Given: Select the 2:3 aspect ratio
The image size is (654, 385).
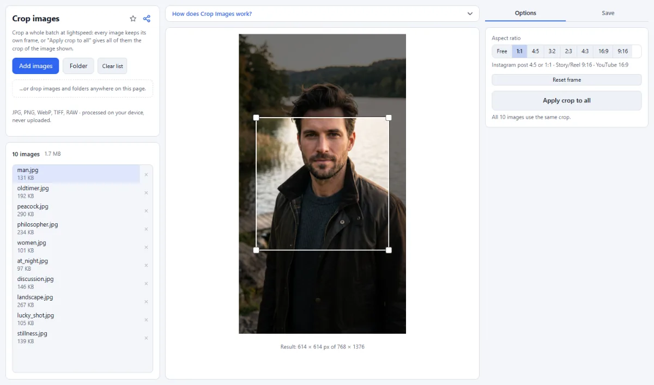Looking at the screenshot, I should pyautogui.click(x=568, y=51).
